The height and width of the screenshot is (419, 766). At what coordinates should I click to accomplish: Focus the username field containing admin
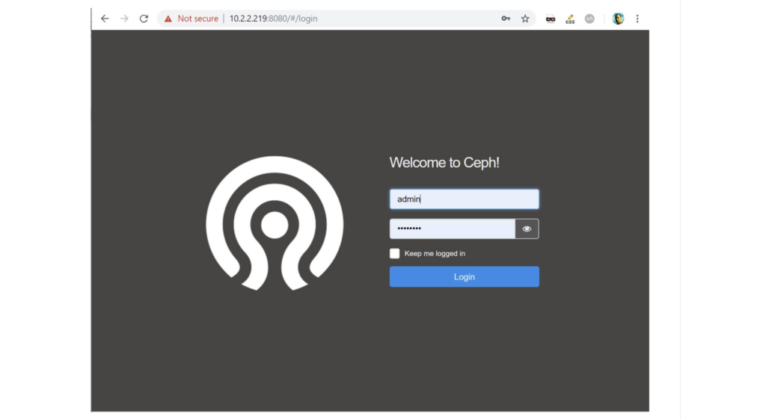(x=464, y=199)
